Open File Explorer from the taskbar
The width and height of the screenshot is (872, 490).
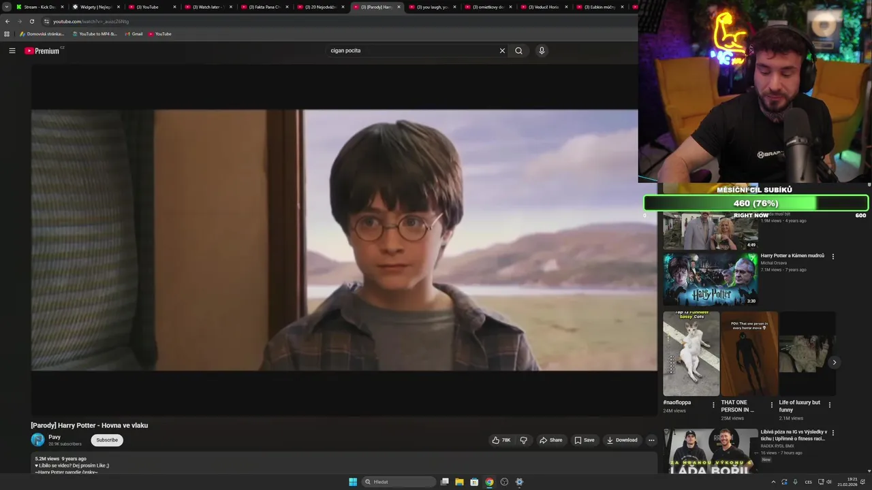(x=460, y=482)
